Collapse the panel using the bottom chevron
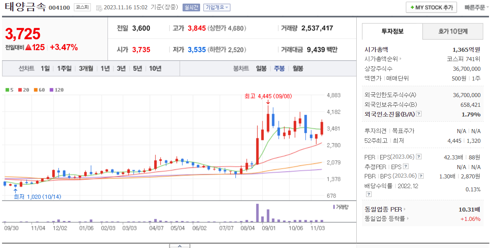 point(179,246)
